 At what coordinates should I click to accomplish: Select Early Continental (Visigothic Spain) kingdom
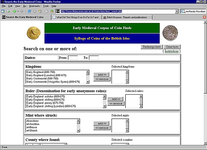click(53, 82)
